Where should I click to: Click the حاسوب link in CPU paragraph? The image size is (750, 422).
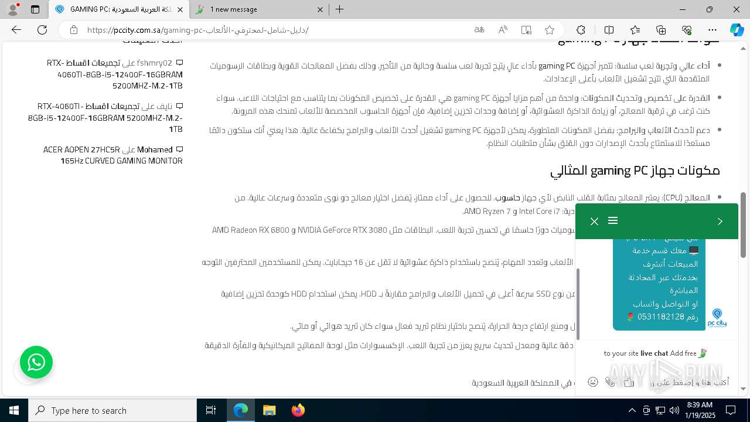pyautogui.click(x=509, y=198)
